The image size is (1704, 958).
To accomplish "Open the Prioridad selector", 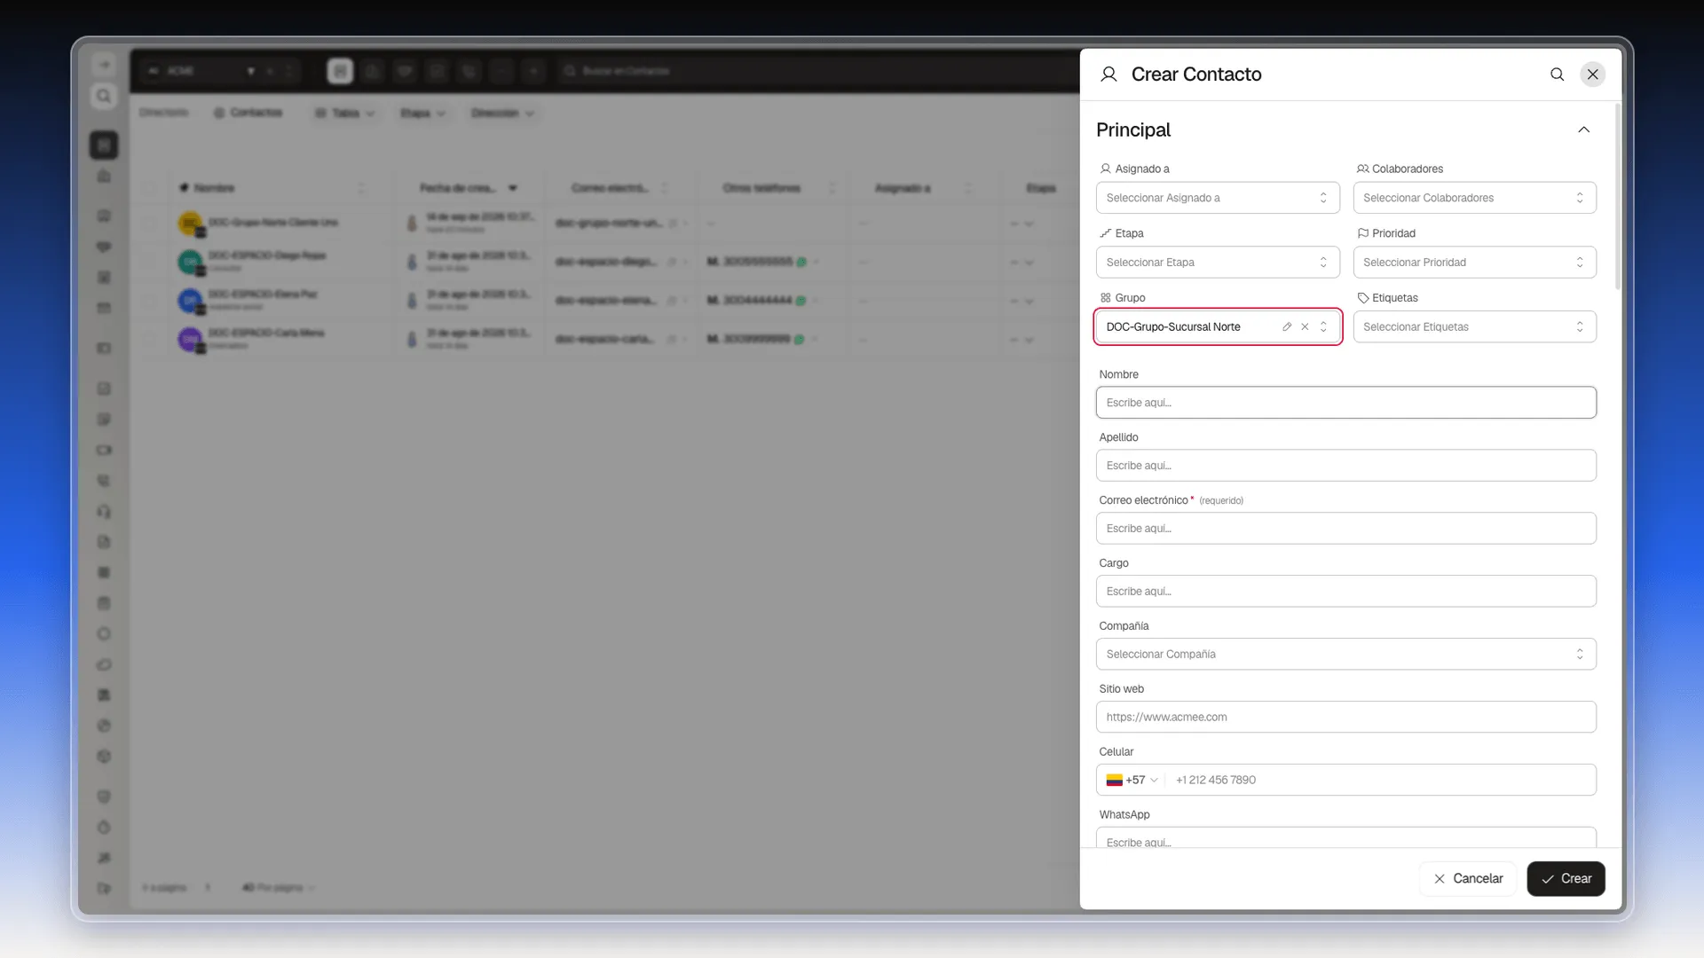I will pyautogui.click(x=1474, y=263).
